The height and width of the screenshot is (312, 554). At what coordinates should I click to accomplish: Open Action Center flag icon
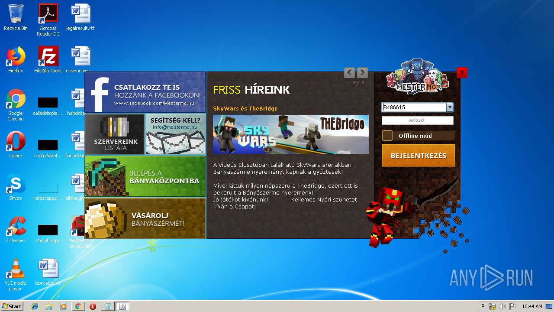click(x=513, y=306)
